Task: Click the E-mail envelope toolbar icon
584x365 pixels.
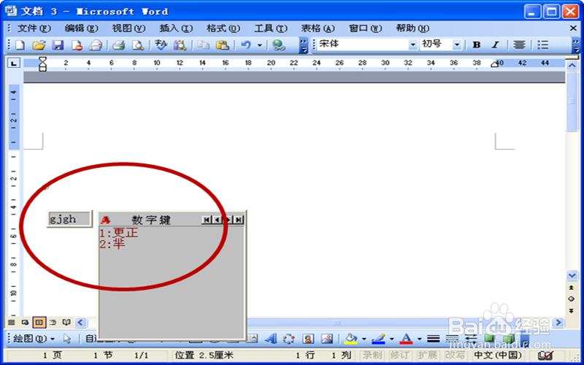Action: point(96,45)
